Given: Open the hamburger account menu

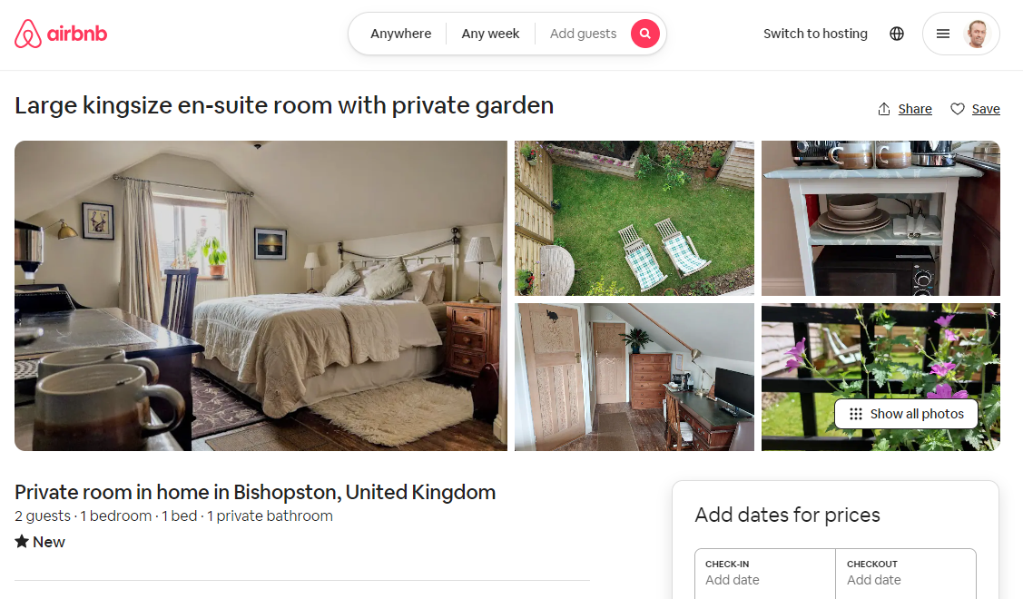Looking at the screenshot, I should [943, 34].
